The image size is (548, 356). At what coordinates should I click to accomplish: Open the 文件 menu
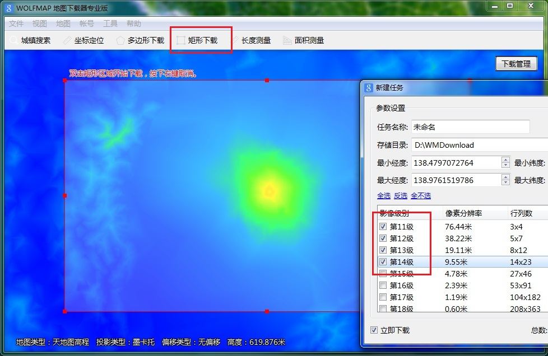[16, 24]
